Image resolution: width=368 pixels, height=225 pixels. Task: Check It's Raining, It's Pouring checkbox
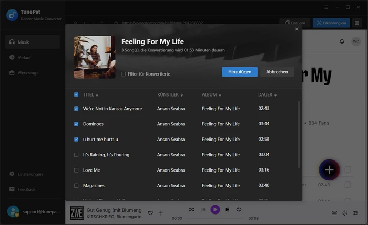click(x=76, y=155)
